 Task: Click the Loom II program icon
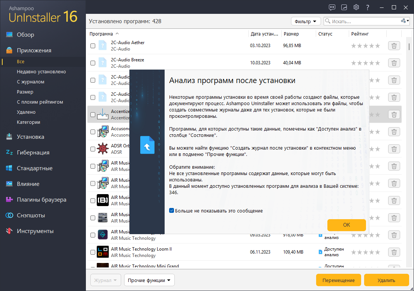pos(102,252)
